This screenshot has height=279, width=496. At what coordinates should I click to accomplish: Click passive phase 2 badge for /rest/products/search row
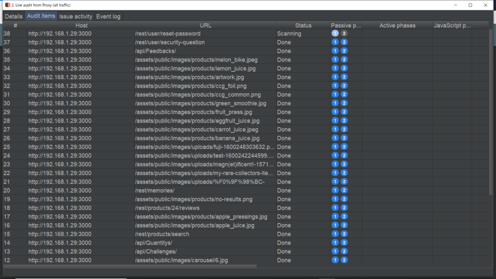pos(344,234)
